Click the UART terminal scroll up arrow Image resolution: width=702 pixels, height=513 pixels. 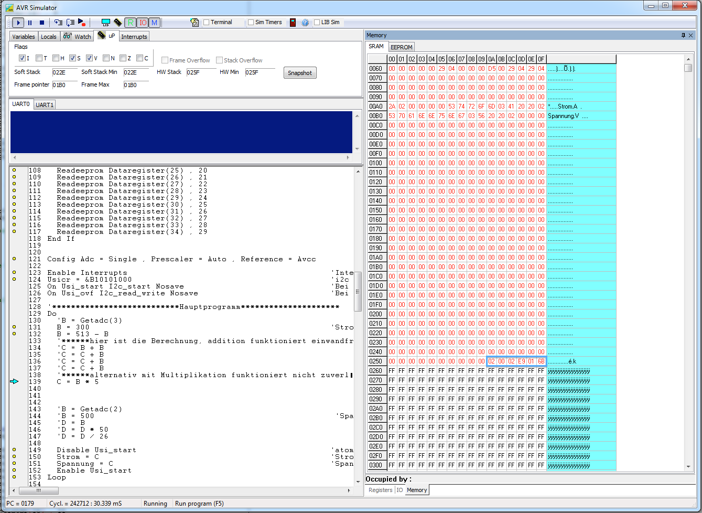point(358,116)
